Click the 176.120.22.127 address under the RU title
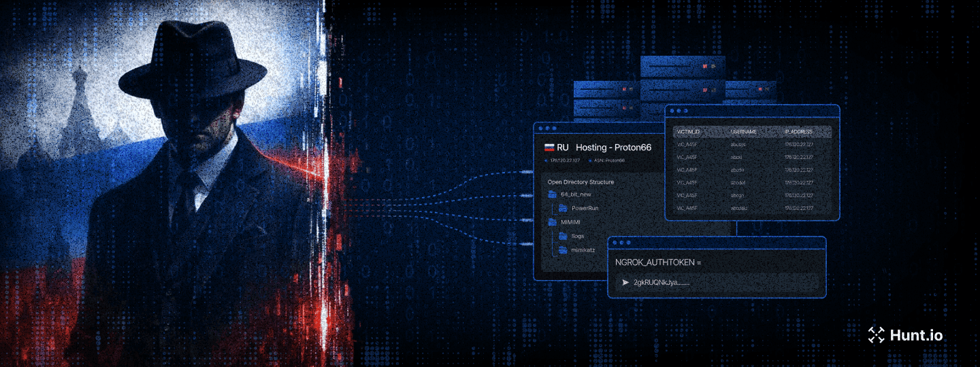The image size is (980, 367). (x=565, y=160)
